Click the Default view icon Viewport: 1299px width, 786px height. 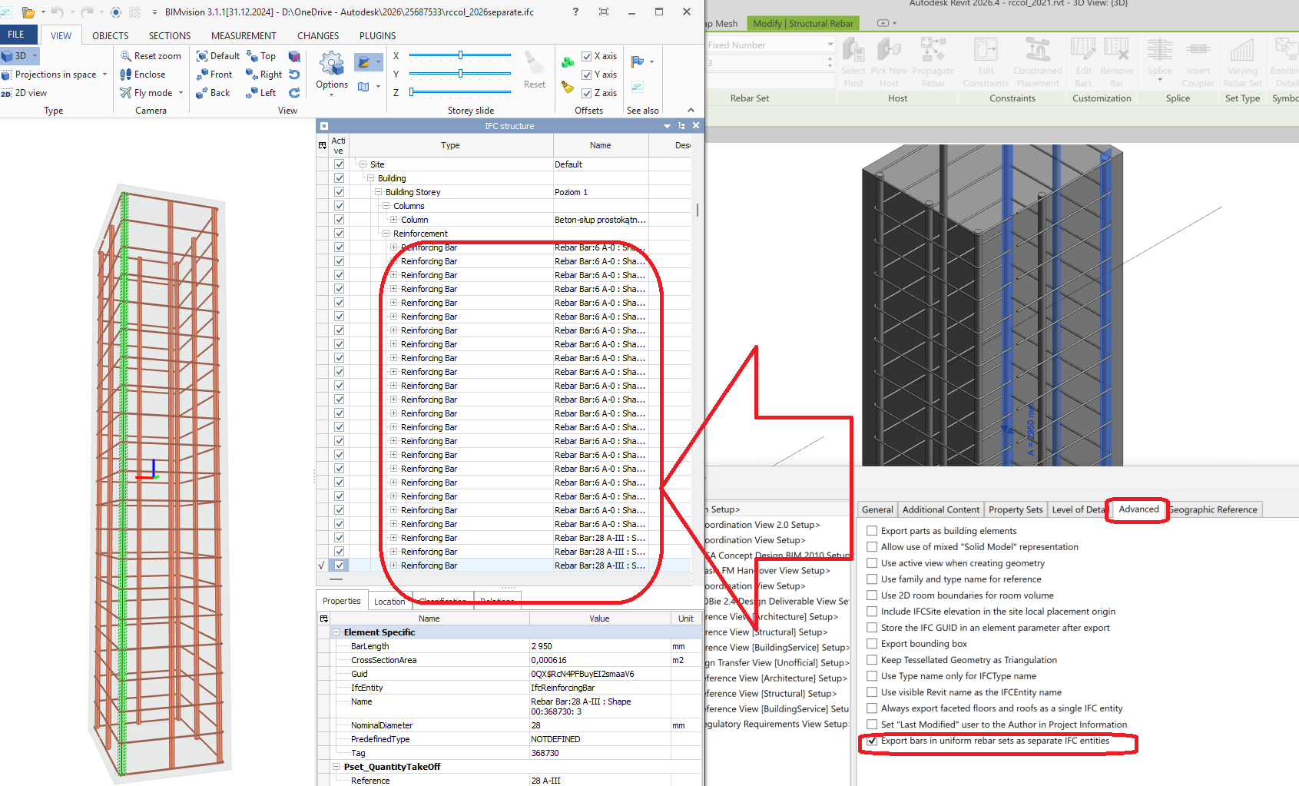click(x=202, y=56)
